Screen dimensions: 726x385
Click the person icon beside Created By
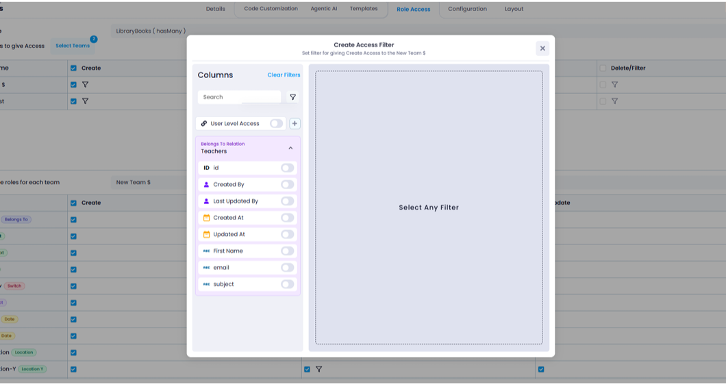point(207,185)
